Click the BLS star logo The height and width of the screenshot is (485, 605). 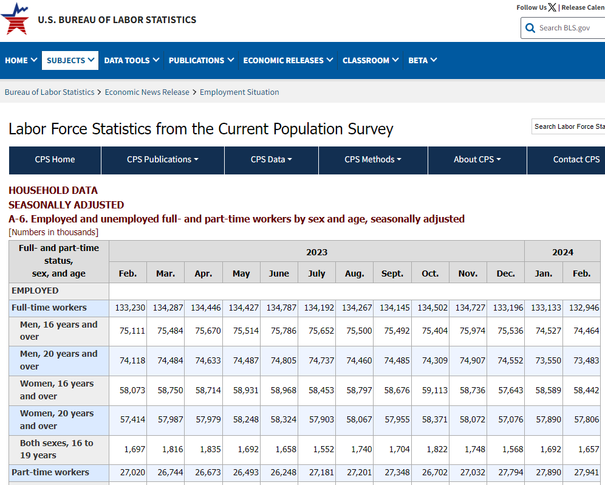pos(15,19)
